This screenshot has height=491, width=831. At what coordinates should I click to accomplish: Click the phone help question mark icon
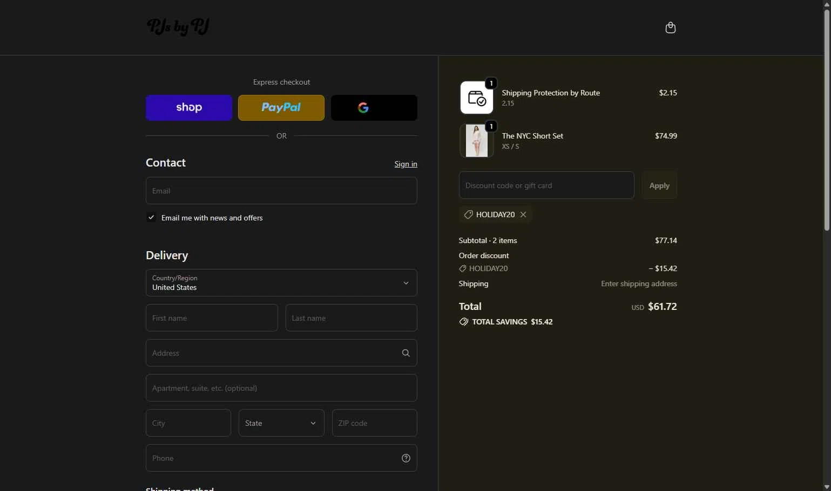coord(406,458)
